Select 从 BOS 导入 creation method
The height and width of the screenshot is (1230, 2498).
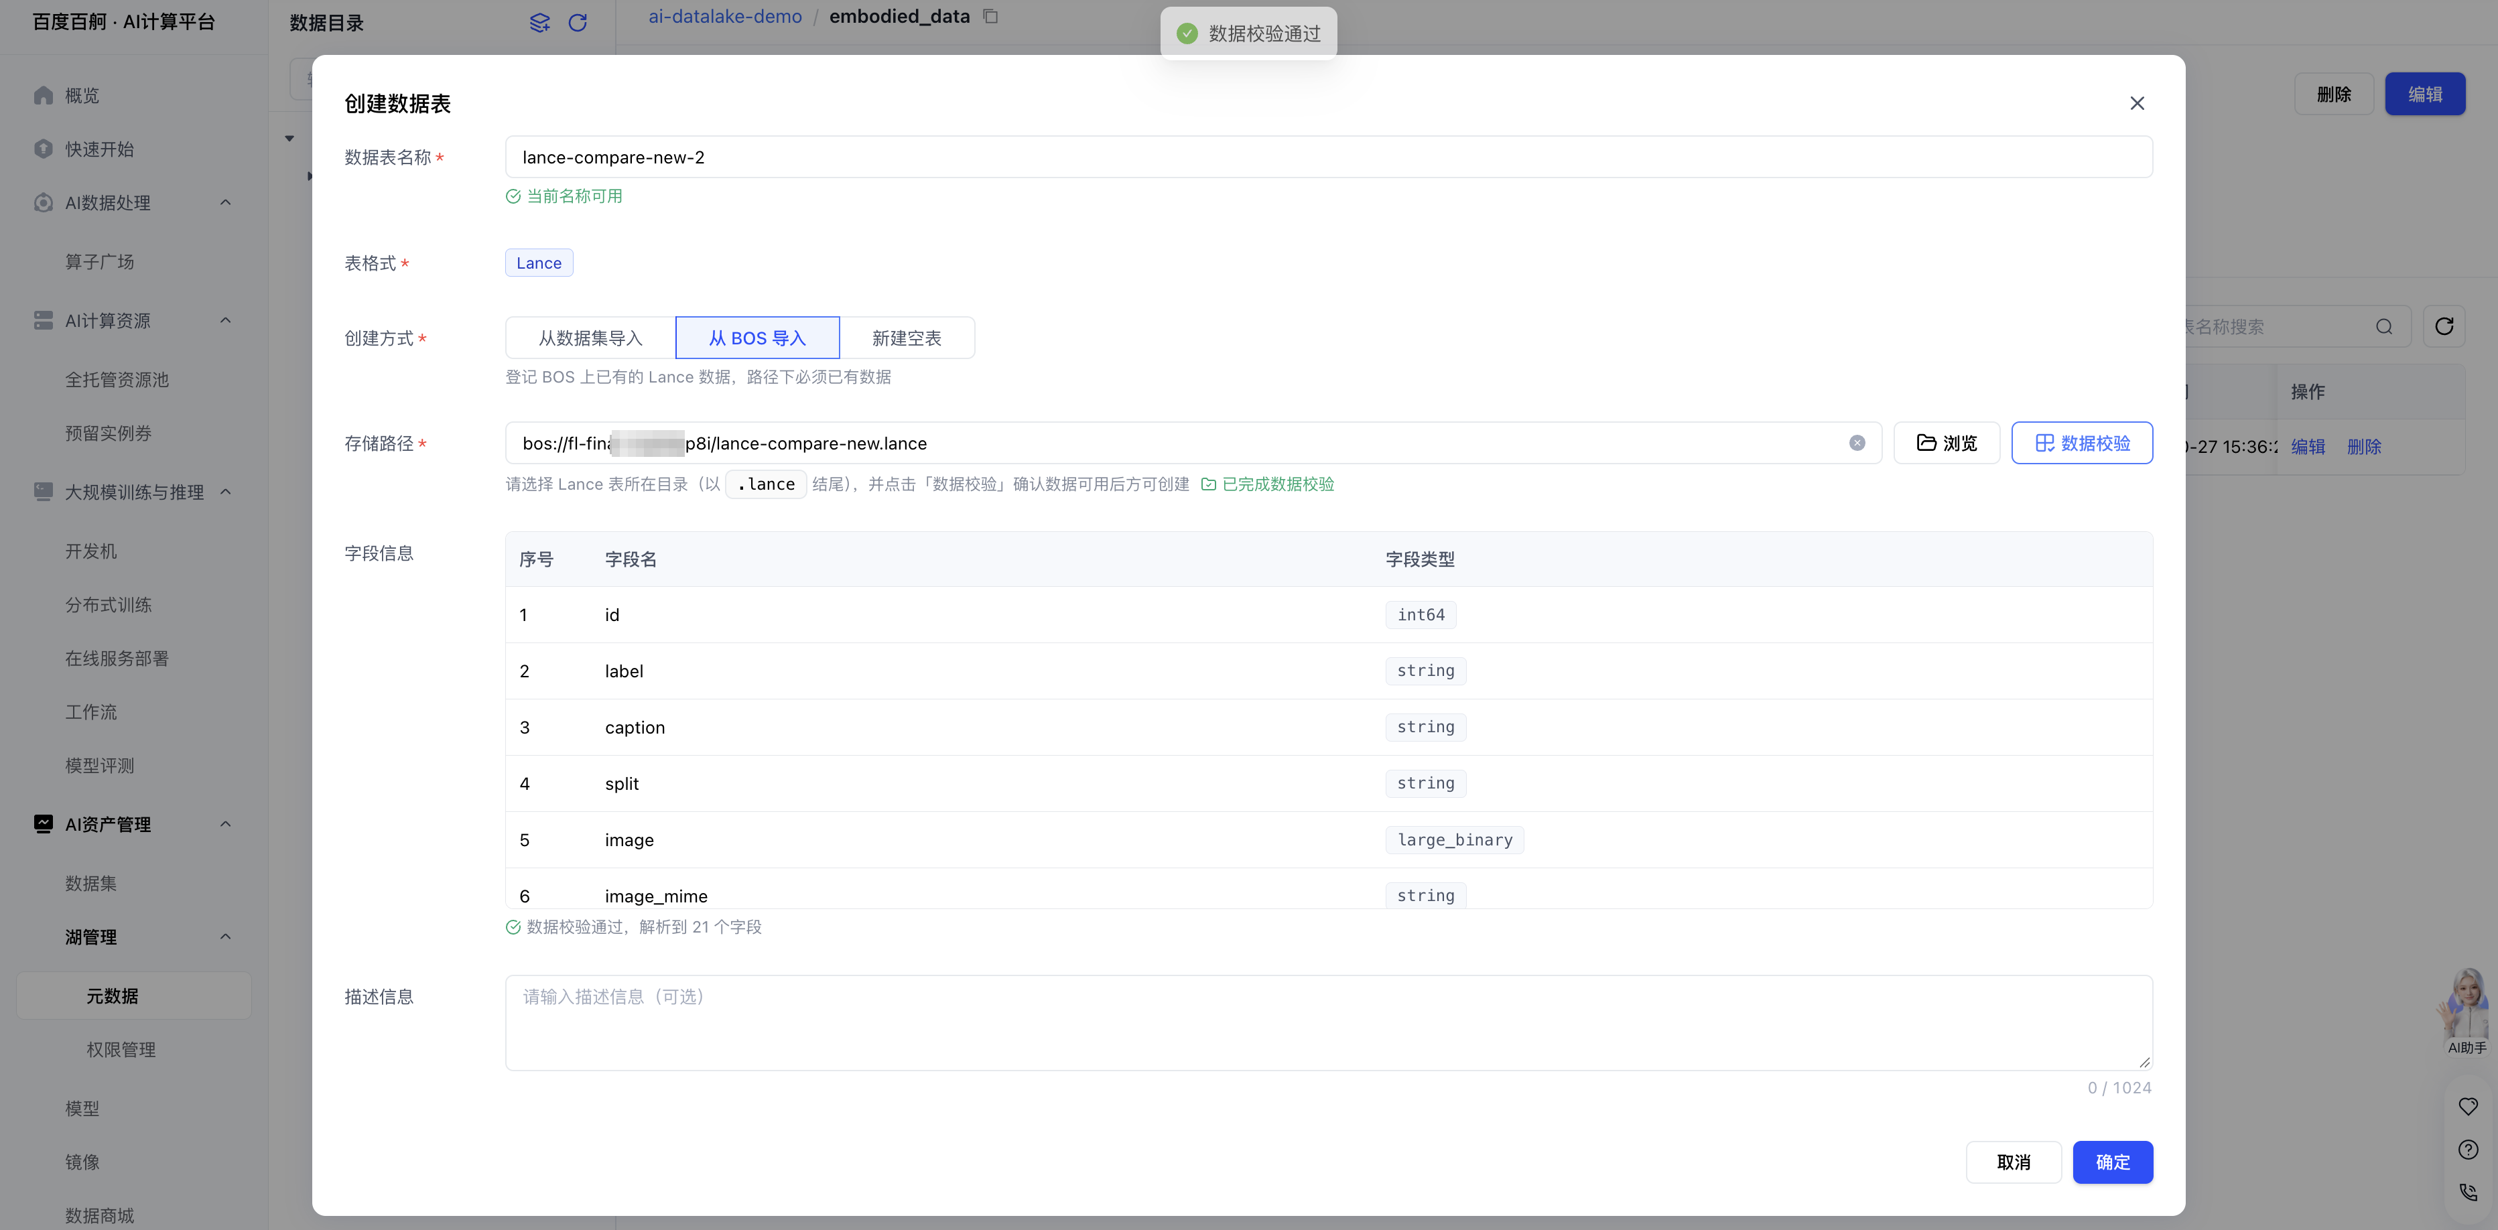tap(757, 338)
